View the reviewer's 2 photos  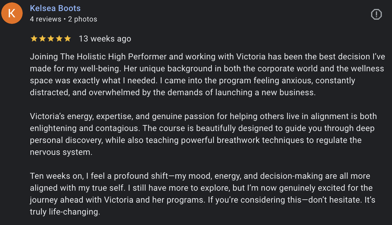(82, 19)
